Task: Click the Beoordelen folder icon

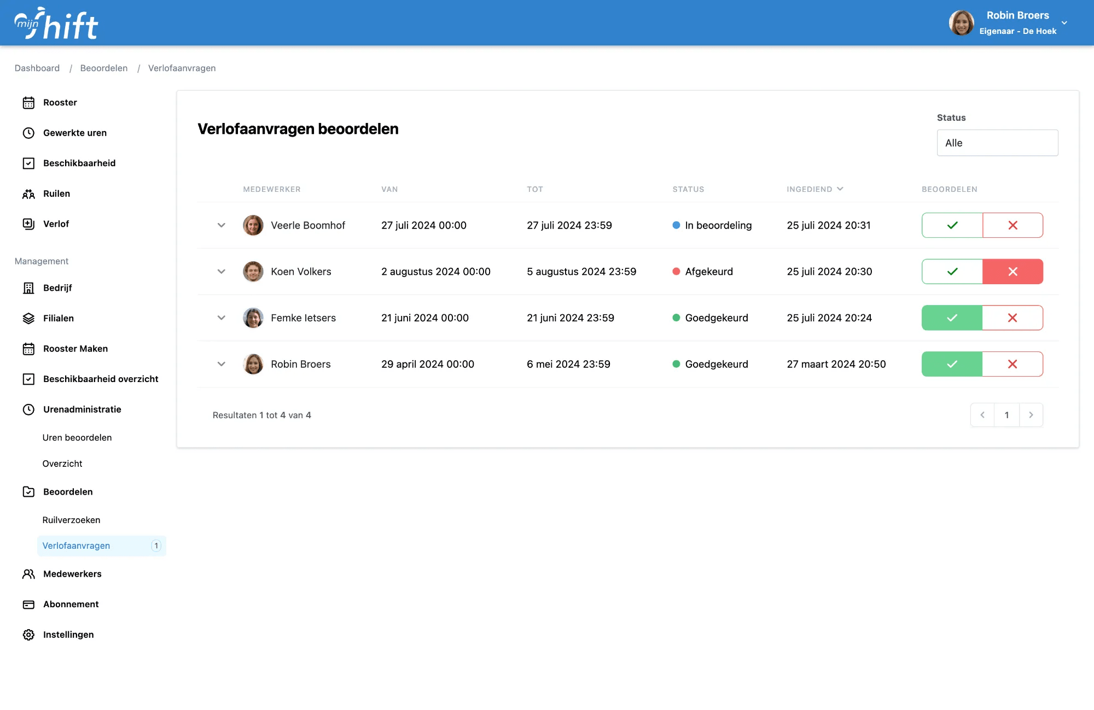Action: click(28, 492)
